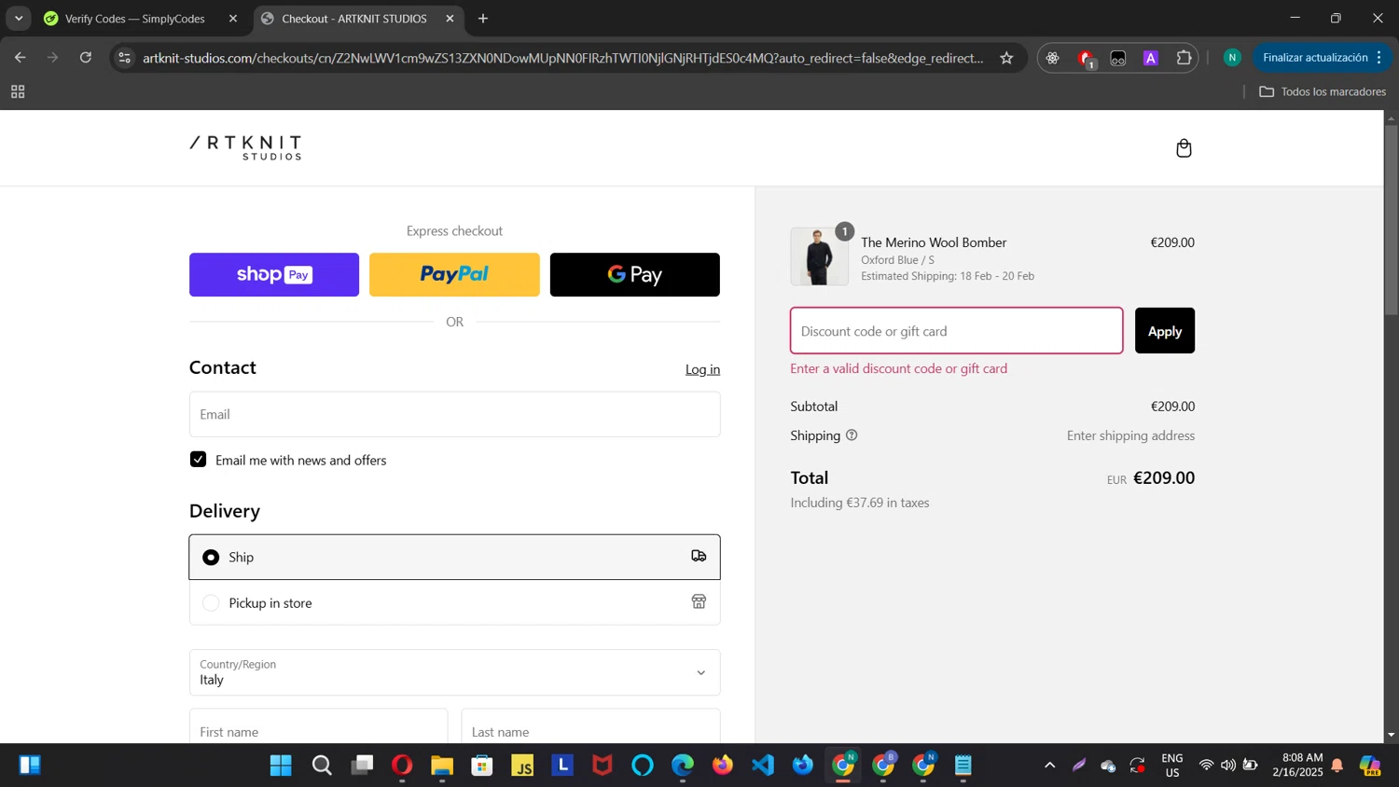This screenshot has height=787, width=1399.
Task: Click the Email input field
Action: pyautogui.click(x=455, y=414)
